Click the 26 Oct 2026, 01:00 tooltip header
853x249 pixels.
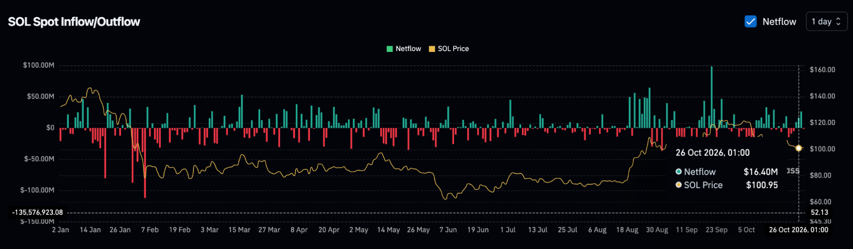tap(713, 153)
